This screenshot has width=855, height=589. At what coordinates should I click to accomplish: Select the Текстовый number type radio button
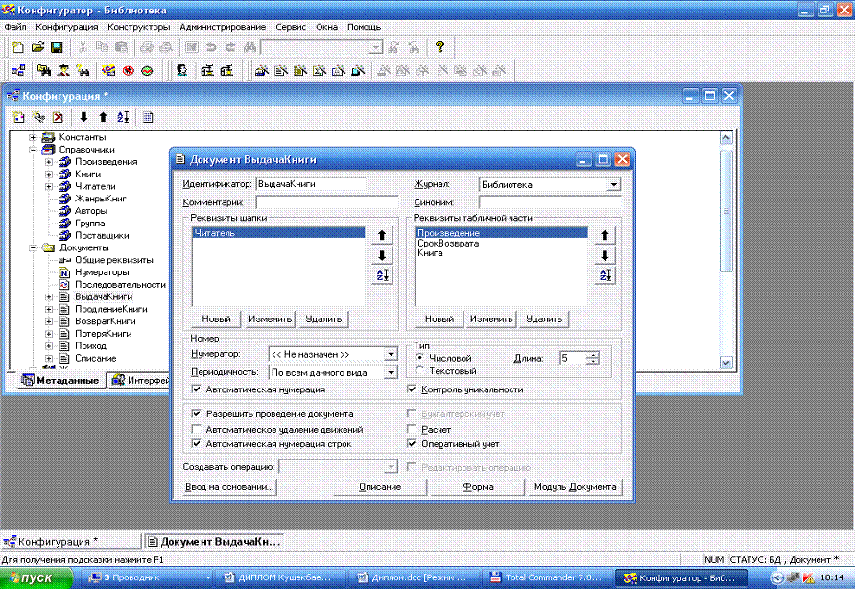click(x=419, y=370)
